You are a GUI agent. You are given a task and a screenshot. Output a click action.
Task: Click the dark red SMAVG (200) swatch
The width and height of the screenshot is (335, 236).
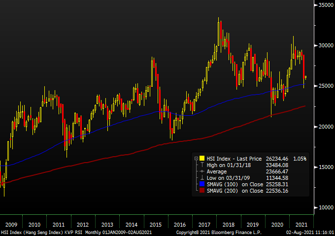[202, 191]
